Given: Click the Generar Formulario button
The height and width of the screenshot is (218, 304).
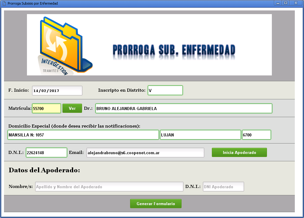Looking at the screenshot, I should click(x=156, y=204).
